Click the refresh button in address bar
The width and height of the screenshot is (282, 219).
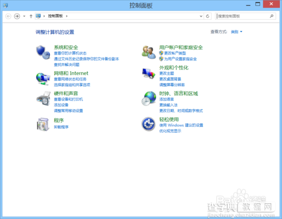pos(208,16)
